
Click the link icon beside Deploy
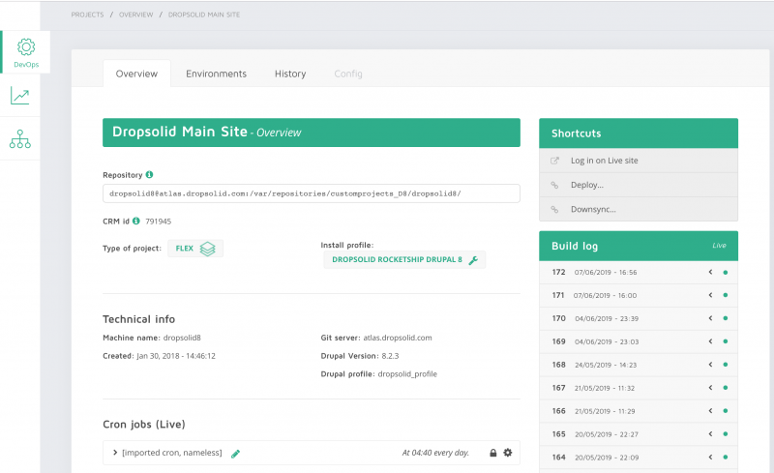click(x=554, y=185)
